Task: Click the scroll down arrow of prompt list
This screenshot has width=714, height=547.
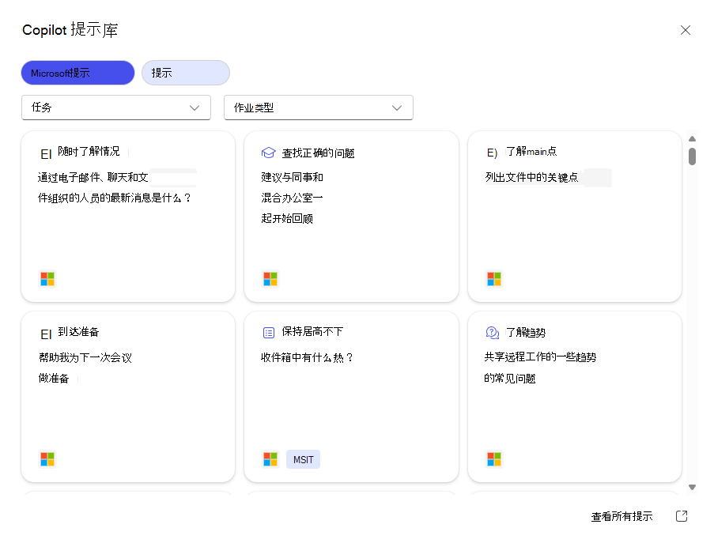Action: (693, 487)
